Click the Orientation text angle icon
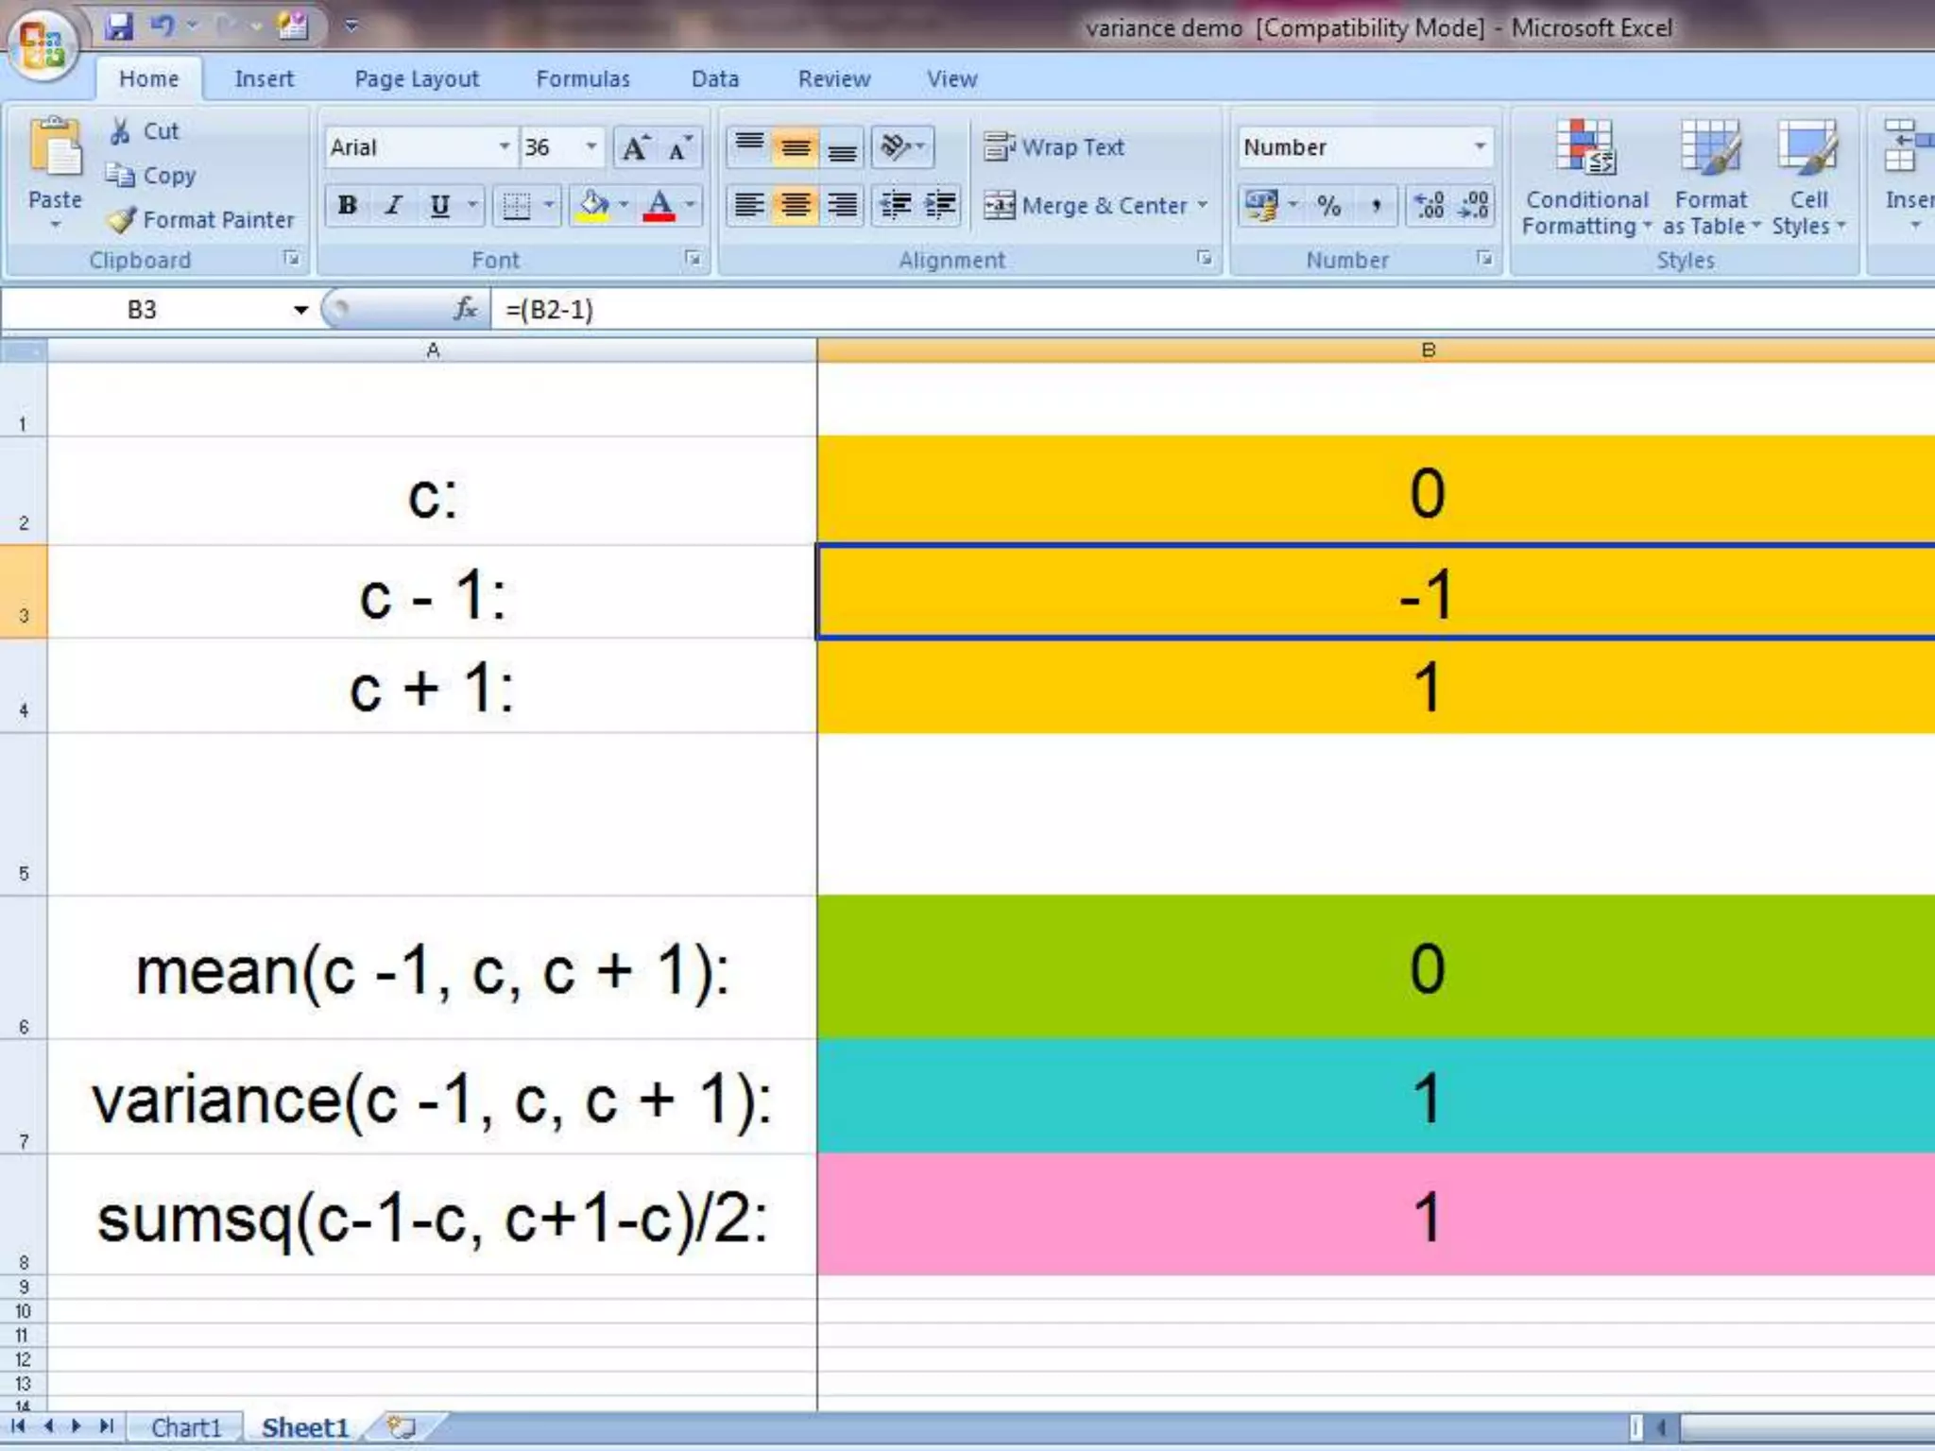The height and width of the screenshot is (1451, 1935). (895, 147)
